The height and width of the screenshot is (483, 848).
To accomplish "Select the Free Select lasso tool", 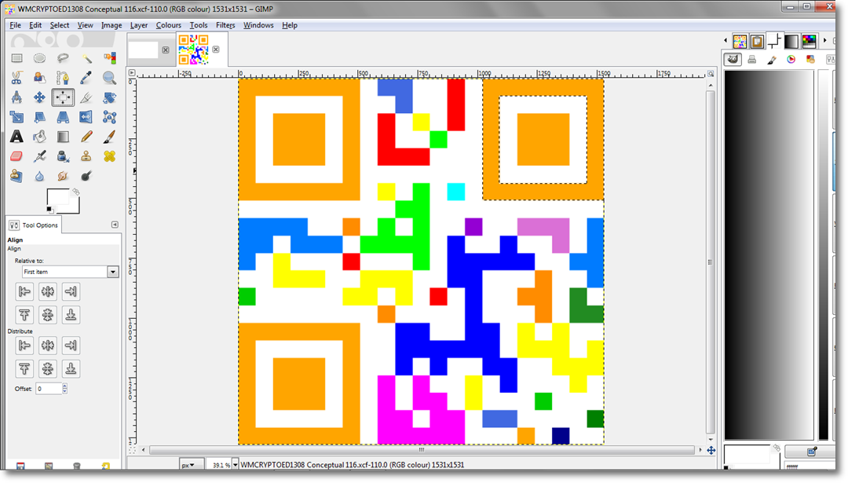I will pyautogui.click(x=63, y=58).
